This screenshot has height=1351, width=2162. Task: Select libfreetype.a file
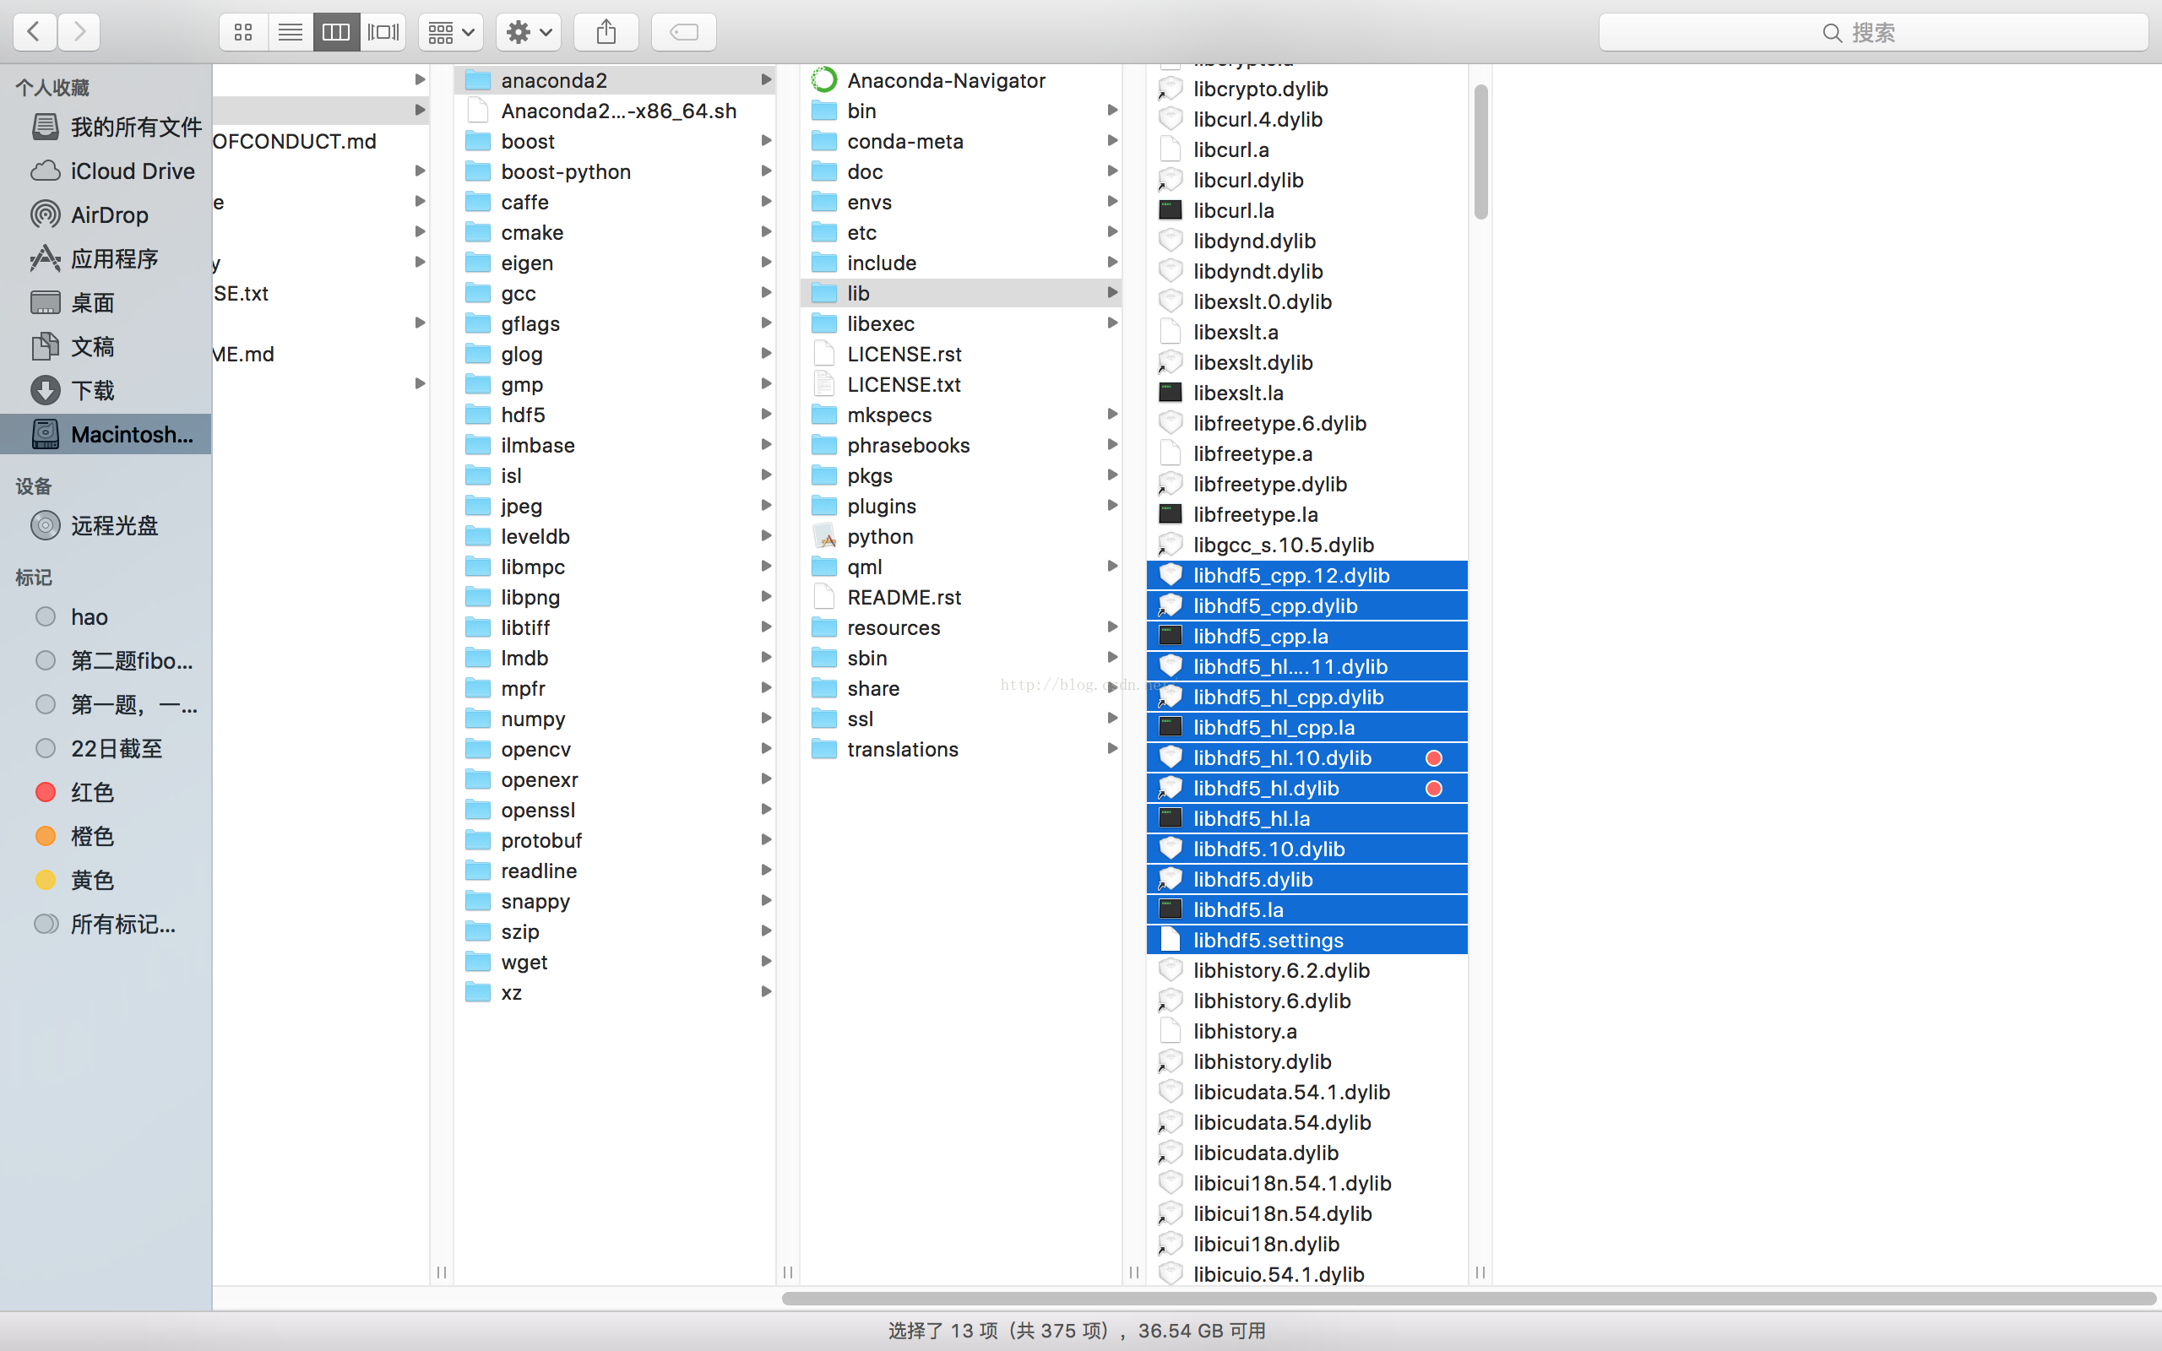(1307, 454)
